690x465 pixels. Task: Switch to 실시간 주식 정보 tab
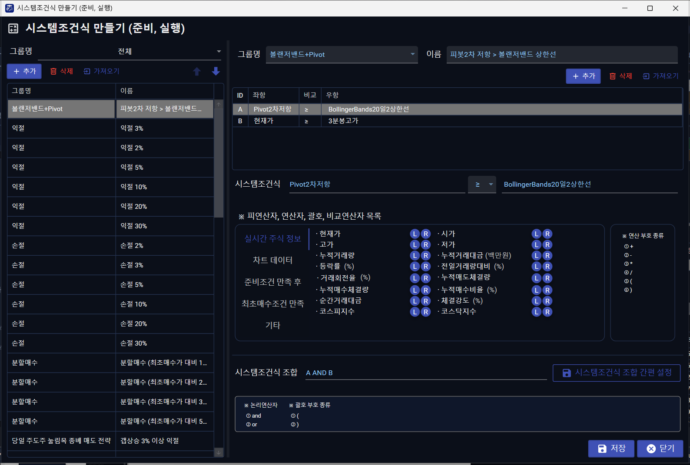(272, 238)
